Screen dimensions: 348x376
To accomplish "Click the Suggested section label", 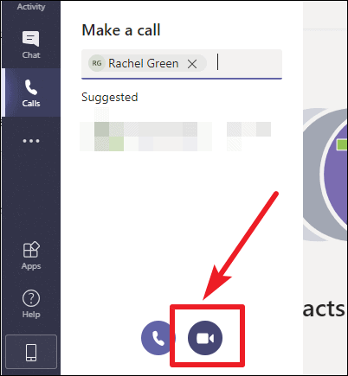I will 110,97.
